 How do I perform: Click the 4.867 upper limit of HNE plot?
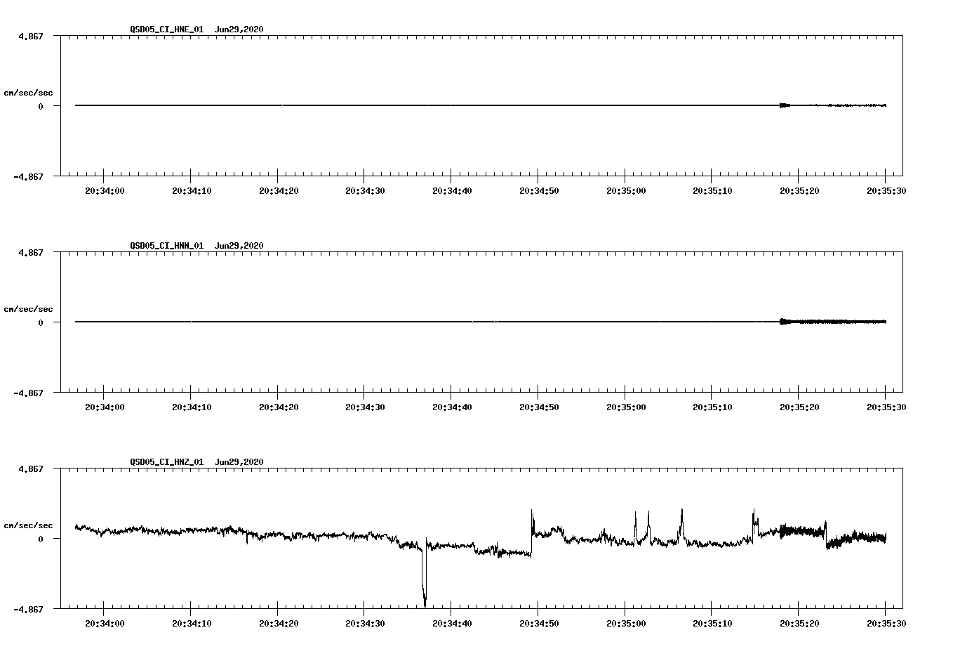coord(31,36)
